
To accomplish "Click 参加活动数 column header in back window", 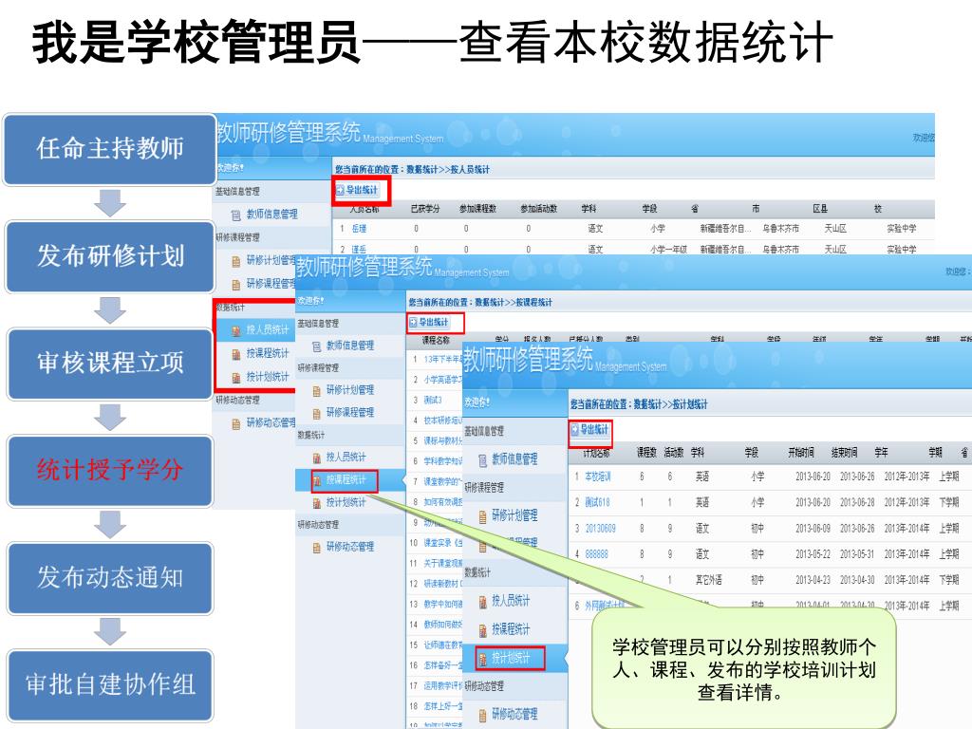I will [x=539, y=209].
